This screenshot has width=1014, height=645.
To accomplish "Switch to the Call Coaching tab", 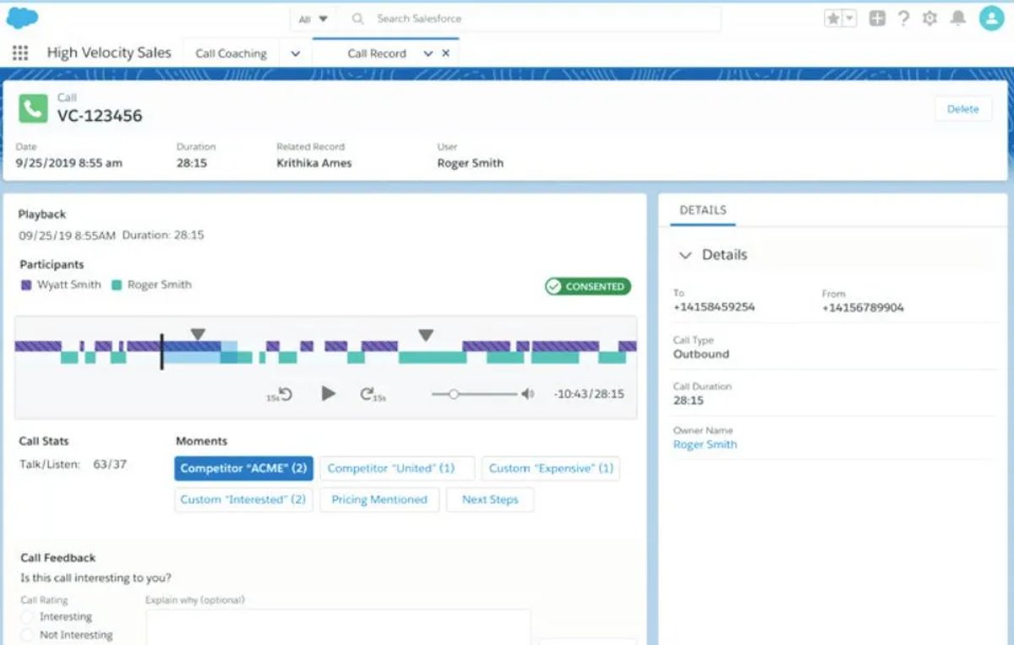I will point(232,53).
